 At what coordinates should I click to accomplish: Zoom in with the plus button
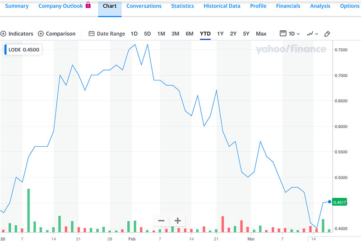coord(178,221)
